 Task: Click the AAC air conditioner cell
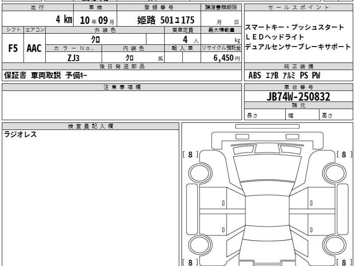35,48
